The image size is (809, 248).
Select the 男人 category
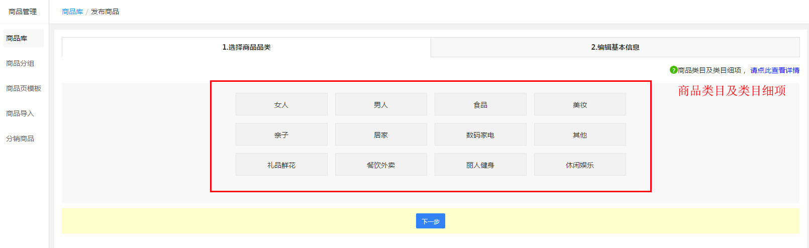click(x=381, y=104)
